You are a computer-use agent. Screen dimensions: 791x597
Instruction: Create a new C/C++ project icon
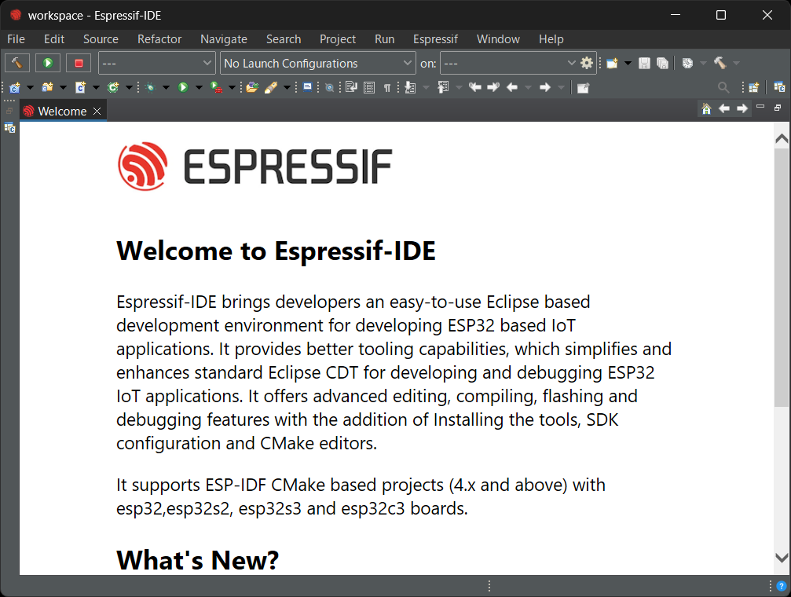15,87
